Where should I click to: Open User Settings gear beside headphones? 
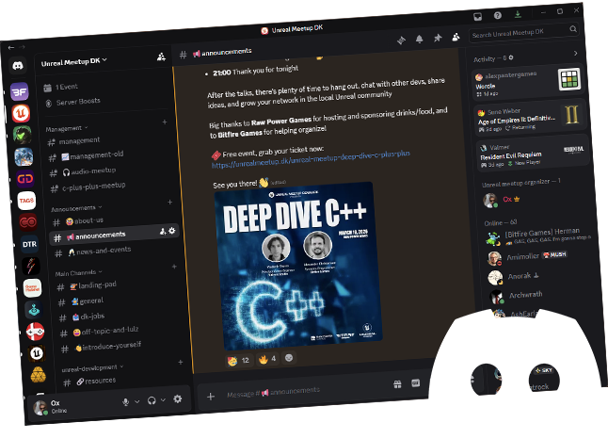(x=178, y=398)
